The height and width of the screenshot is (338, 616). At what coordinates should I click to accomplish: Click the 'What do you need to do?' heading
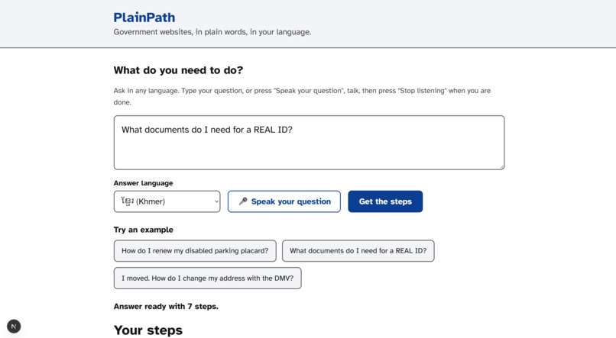(x=178, y=70)
